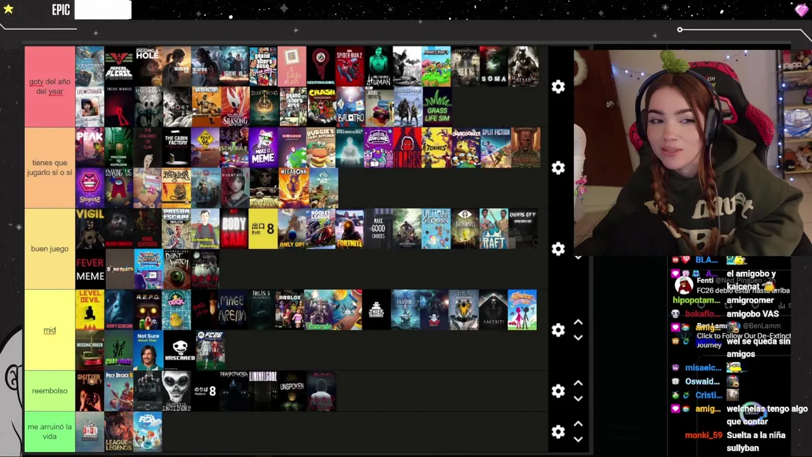Click the pink gem icon at top right
The height and width of the screenshot is (457, 812).
801,10
